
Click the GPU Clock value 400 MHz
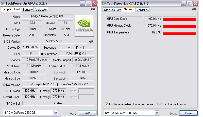coord(30,91)
